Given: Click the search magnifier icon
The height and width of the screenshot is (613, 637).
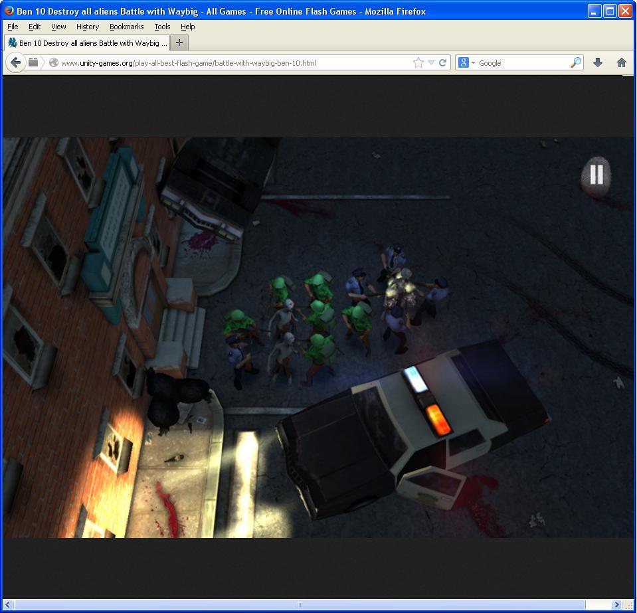Looking at the screenshot, I should pyautogui.click(x=575, y=62).
